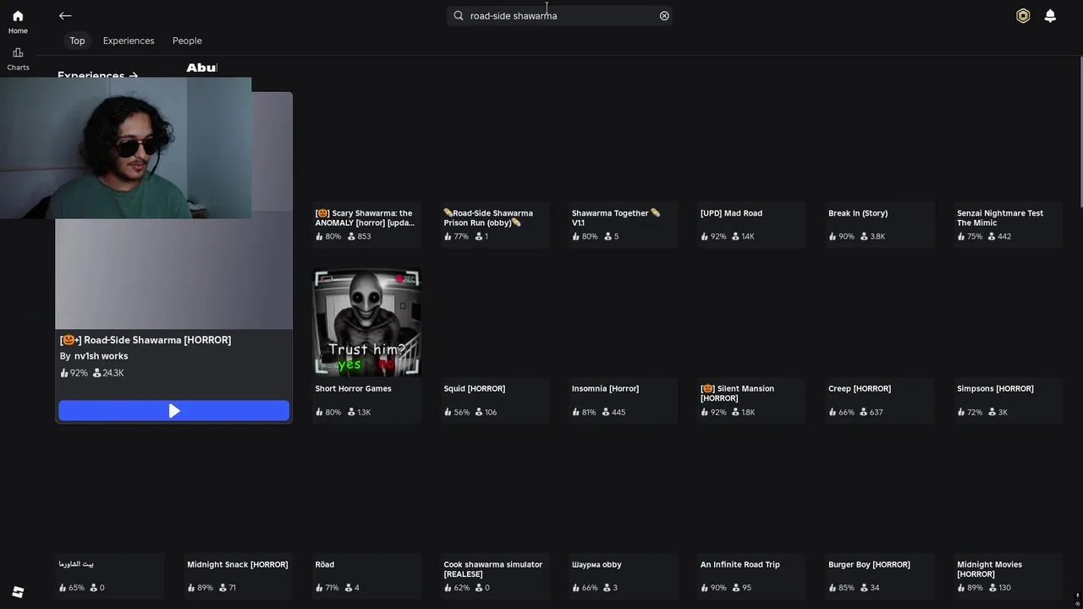The width and height of the screenshot is (1083, 609).
Task: Switch to the Top tab
Action: (x=77, y=41)
